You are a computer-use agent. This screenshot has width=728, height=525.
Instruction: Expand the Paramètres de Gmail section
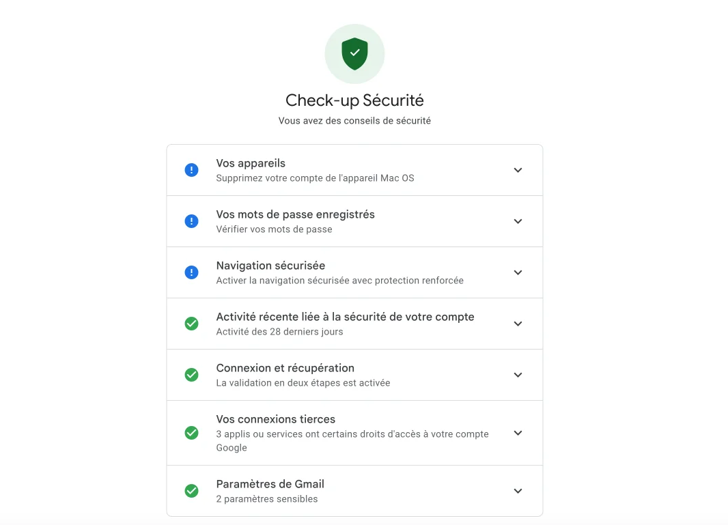point(518,490)
